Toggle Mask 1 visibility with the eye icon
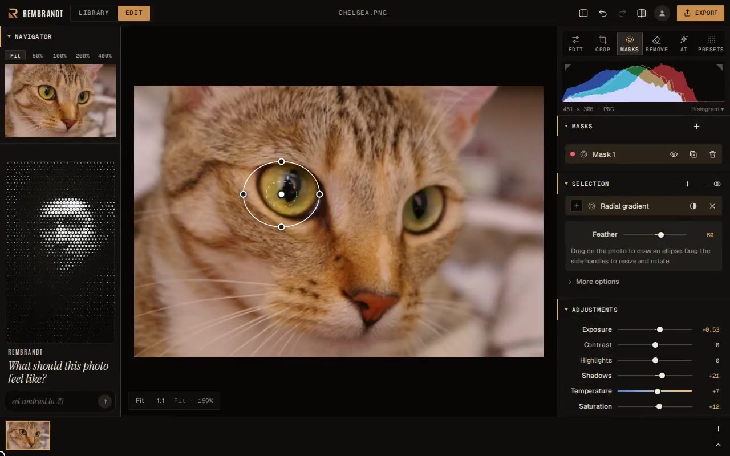Image resolution: width=730 pixels, height=456 pixels. 674,154
